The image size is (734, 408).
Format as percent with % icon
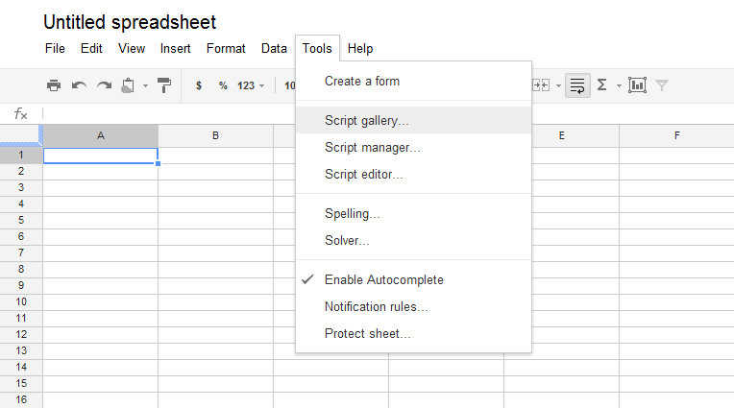tap(223, 85)
